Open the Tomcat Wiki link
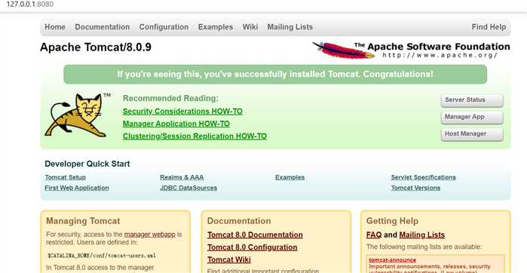The height and width of the screenshot is (273, 527). [229, 260]
